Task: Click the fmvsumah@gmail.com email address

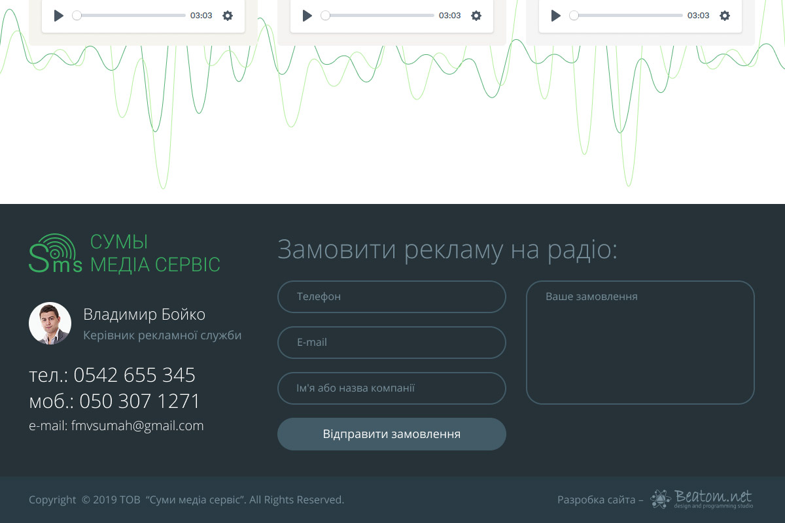Action: pyautogui.click(x=137, y=426)
